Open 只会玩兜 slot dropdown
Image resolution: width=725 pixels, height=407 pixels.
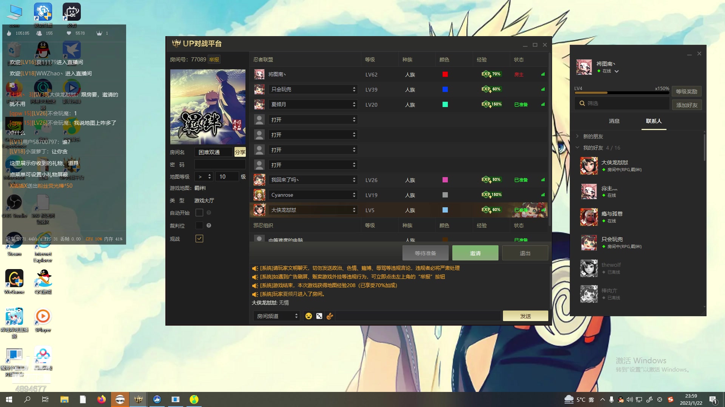[313, 89]
